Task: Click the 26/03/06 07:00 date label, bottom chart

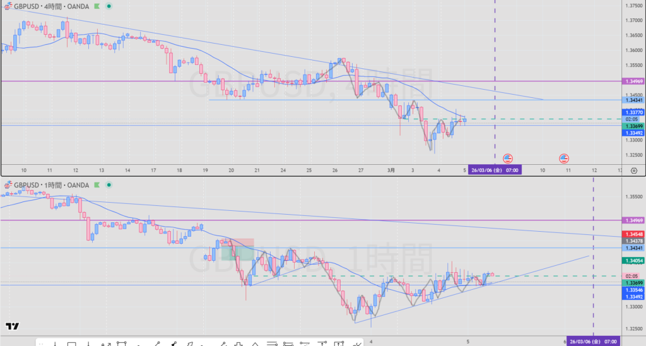Action: coord(593,341)
